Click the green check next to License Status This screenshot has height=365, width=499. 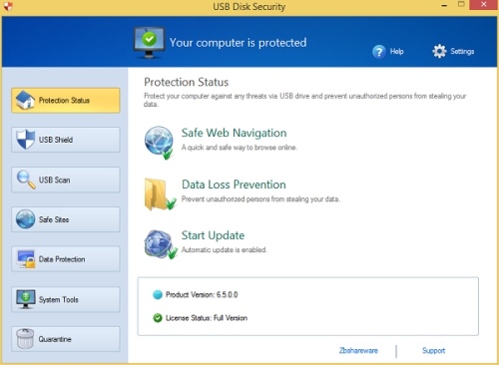pos(157,318)
